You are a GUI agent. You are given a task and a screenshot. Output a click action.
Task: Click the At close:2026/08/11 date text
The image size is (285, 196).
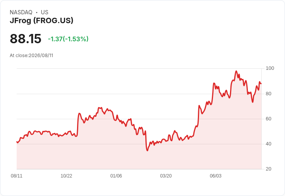tap(31, 56)
